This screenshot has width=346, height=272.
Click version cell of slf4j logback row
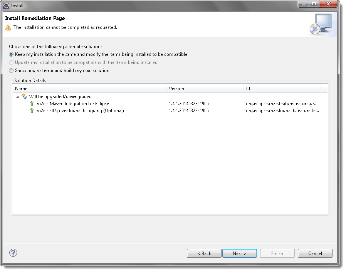tap(189, 111)
